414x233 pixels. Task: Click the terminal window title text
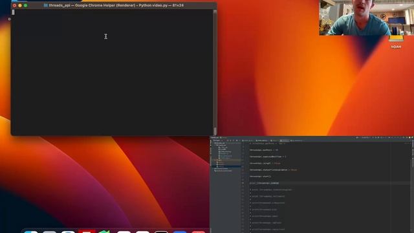click(x=116, y=5)
